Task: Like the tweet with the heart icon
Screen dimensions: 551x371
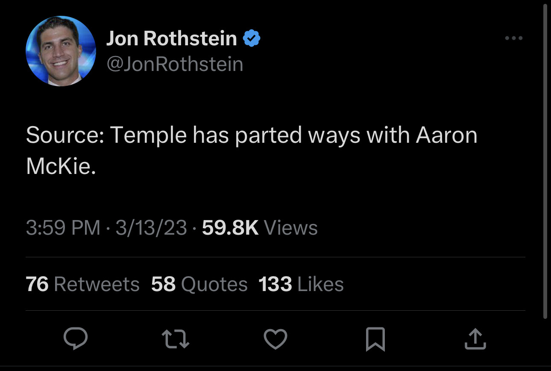Action: (275, 339)
